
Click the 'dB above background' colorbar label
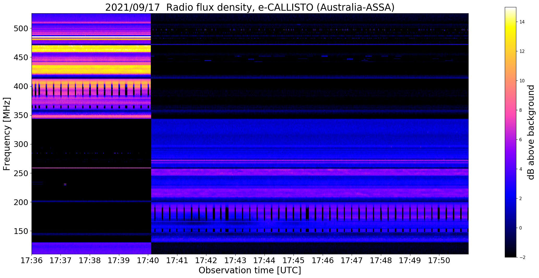coord(531,132)
